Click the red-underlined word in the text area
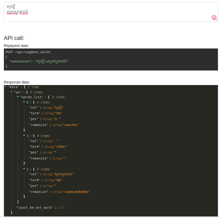 18,12
